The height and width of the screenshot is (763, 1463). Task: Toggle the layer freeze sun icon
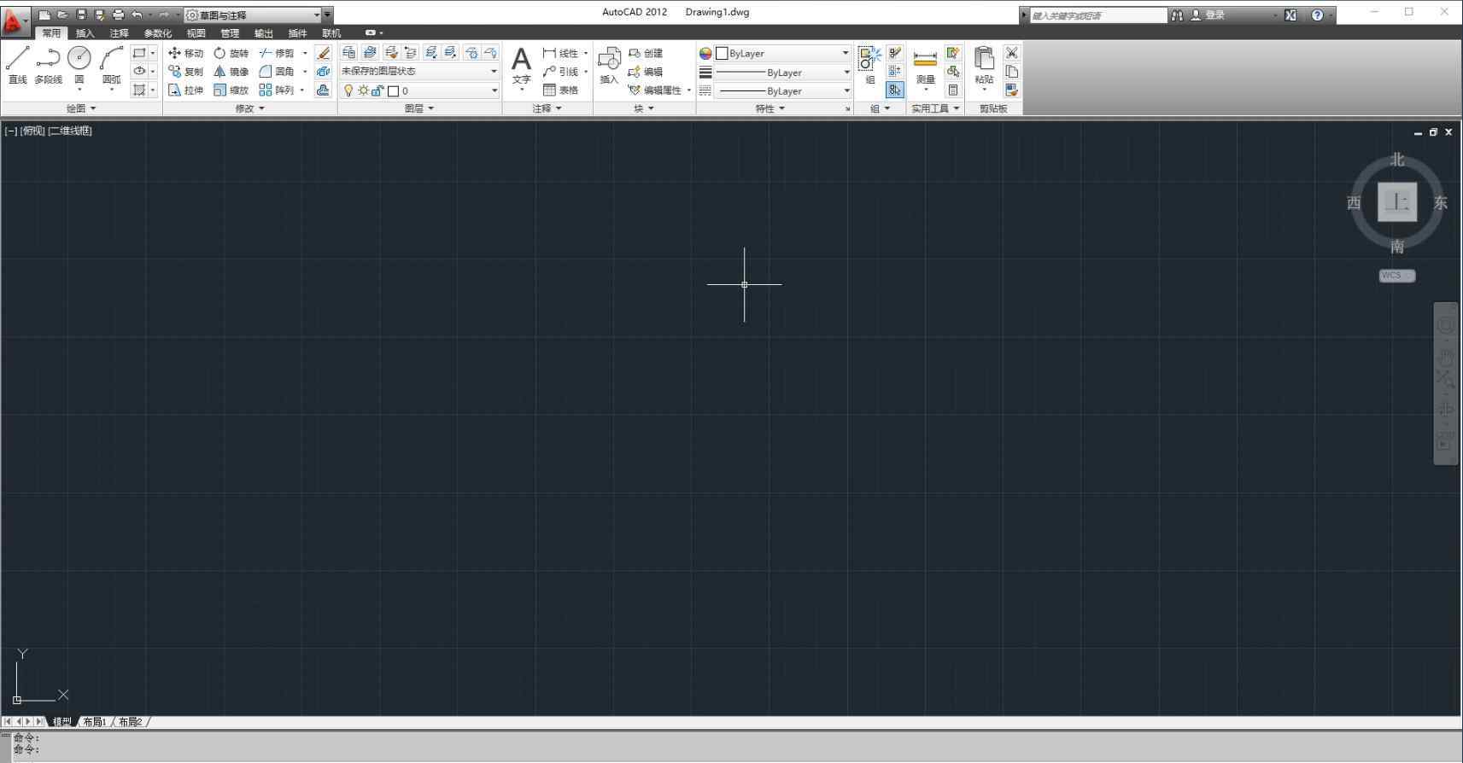[x=363, y=90]
